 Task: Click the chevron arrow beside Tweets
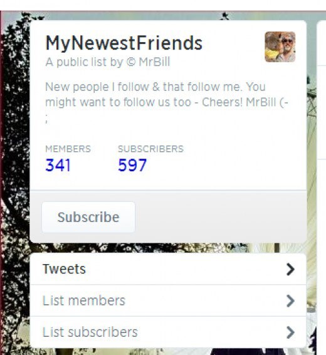point(290,269)
